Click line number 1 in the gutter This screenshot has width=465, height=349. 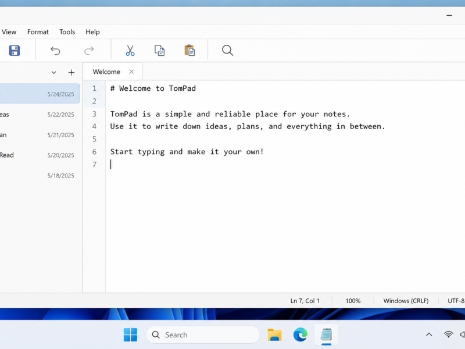(x=94, y=88)
